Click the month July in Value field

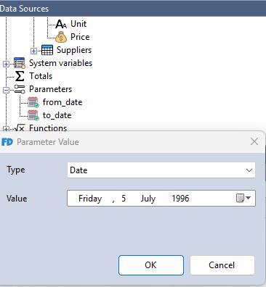[x=148, y=199]
